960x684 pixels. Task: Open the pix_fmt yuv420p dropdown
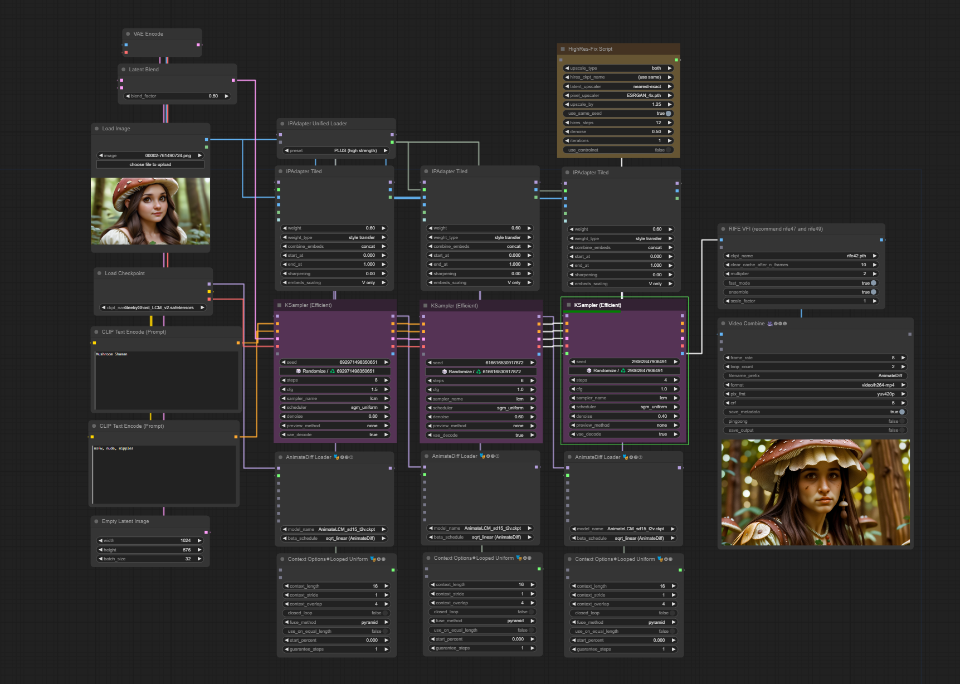coord(815,394)
